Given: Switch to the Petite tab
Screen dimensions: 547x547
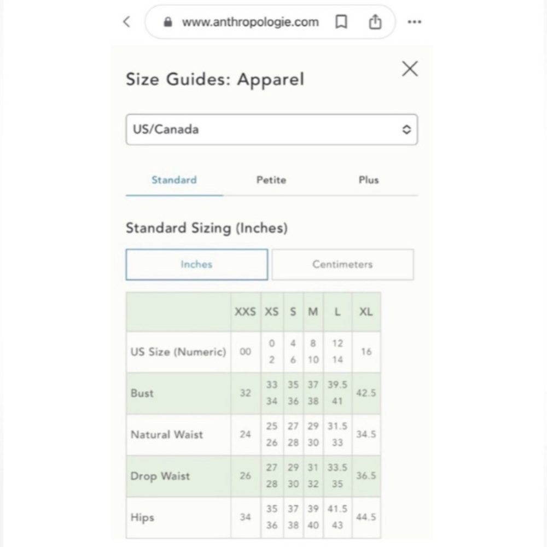Looking at the screenshot, I should [271, 180].
